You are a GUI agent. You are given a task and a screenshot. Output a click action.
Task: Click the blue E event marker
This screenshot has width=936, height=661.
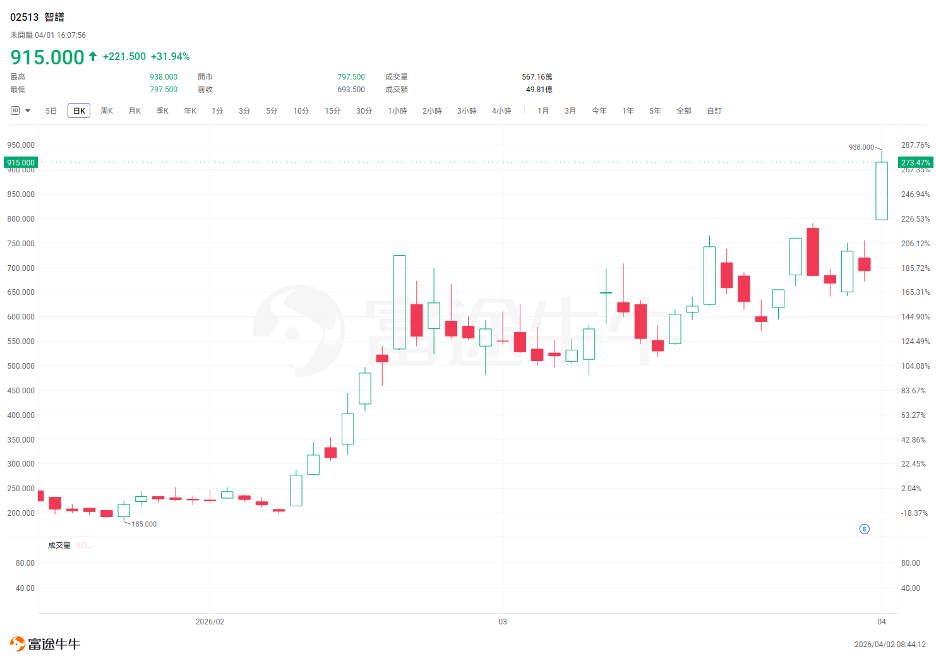[865, 529]
